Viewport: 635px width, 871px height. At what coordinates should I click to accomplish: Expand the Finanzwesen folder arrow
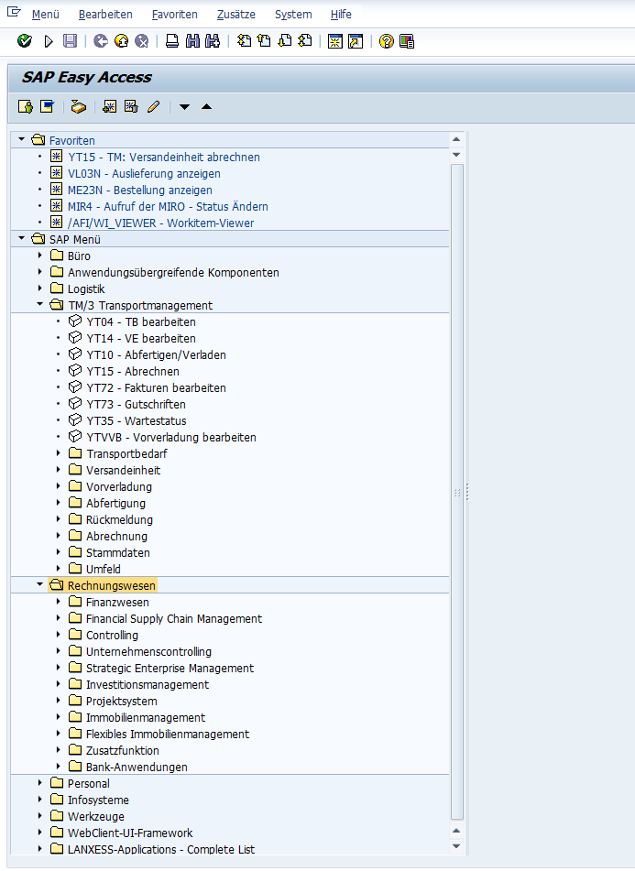click(x=59, y=602)
